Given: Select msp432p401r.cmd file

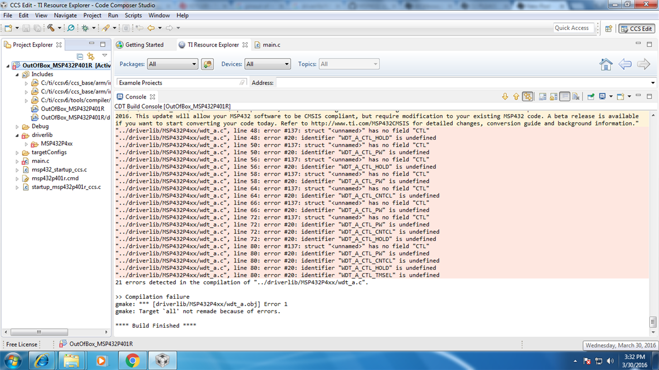Looking at the screenshot, I should tap(55, 178).
